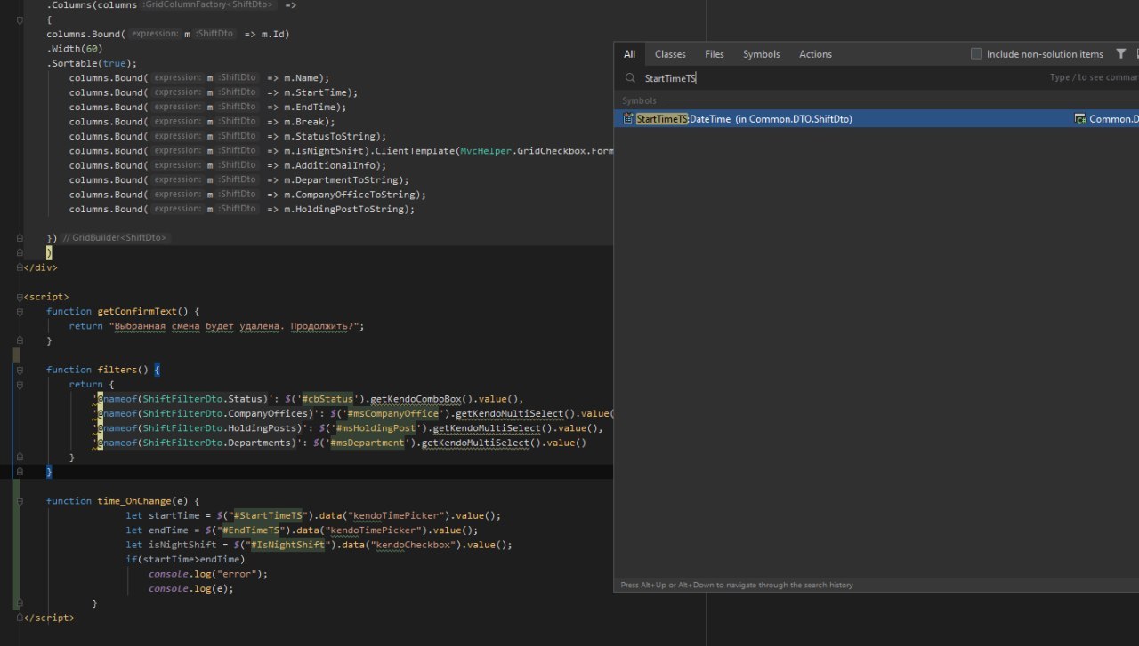Click "kendoCheckbox" string in isNightShift line
The width and height of the screenshot is (1139, 646).
click(413, 545)
